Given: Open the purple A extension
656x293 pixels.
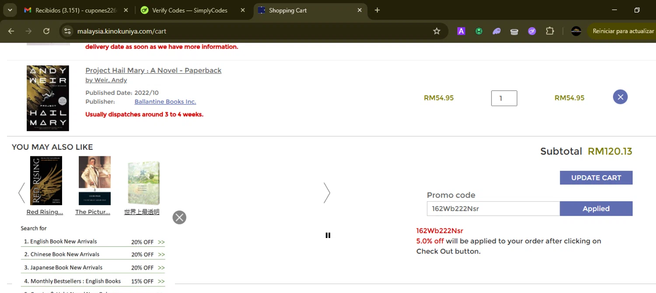Looking at the screenshot, I should point(461,31).
